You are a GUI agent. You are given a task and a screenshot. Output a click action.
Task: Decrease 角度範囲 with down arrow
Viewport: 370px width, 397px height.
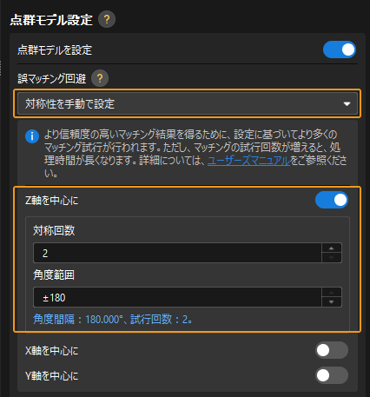[x=332, y=301]
